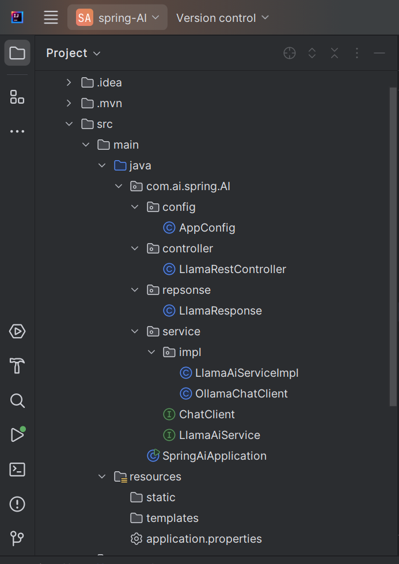Open the Project view mode dropdown

click(x=73, y=53)
